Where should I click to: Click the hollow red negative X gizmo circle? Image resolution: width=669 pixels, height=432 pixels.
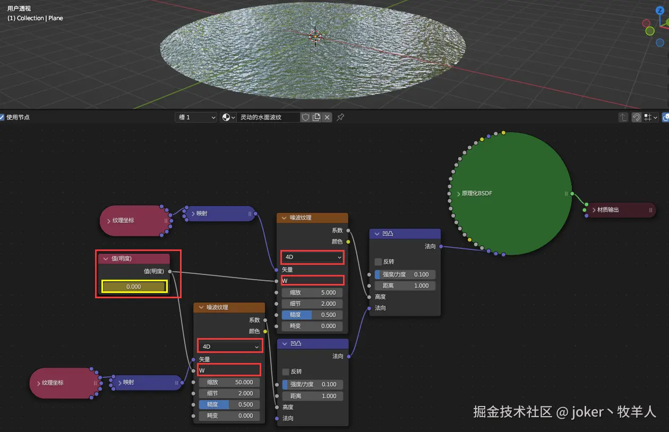pos(646,23)
